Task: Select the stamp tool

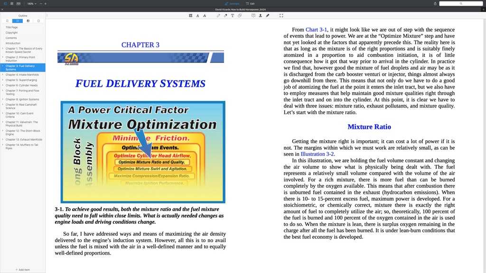Action: click(x=261, y=16)
